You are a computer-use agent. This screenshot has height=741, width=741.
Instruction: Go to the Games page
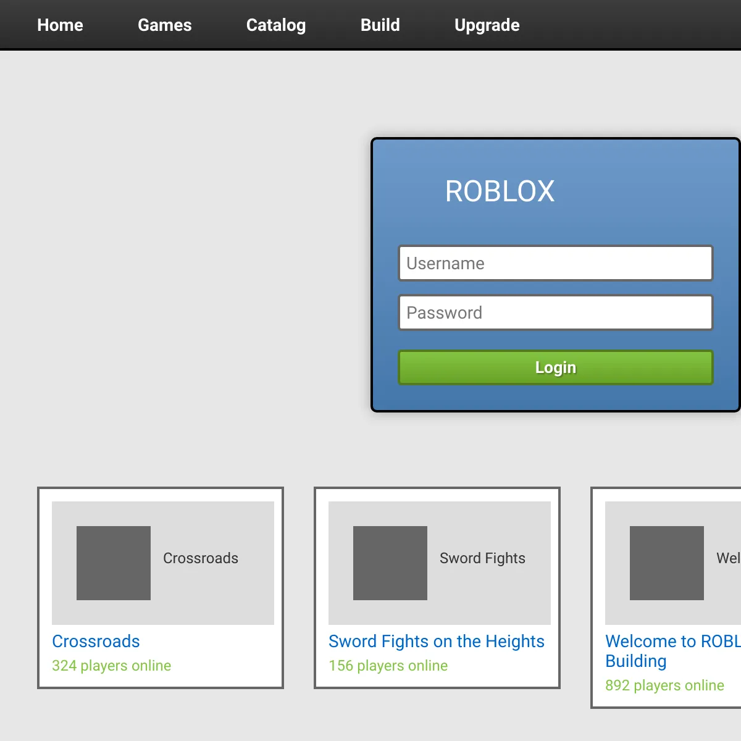[x=165, y=25]
